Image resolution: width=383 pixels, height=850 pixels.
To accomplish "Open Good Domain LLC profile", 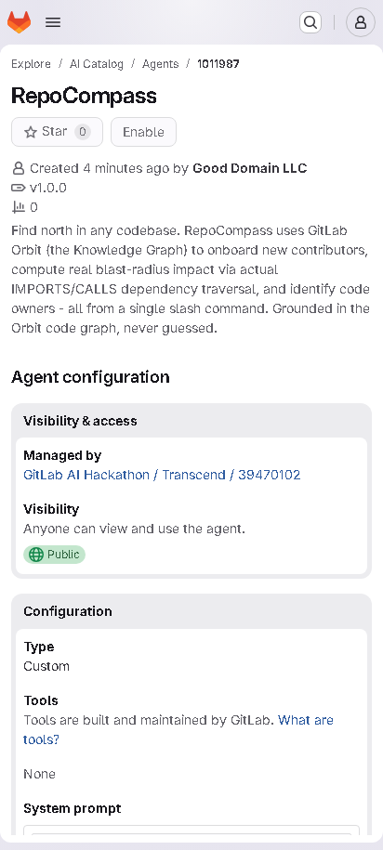I will click(x=250, y=168).
